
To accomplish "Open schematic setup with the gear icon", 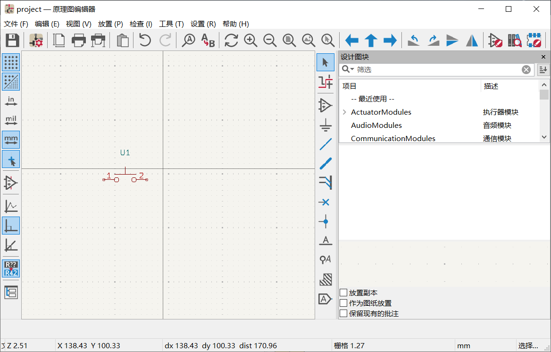I will point(36,41).
